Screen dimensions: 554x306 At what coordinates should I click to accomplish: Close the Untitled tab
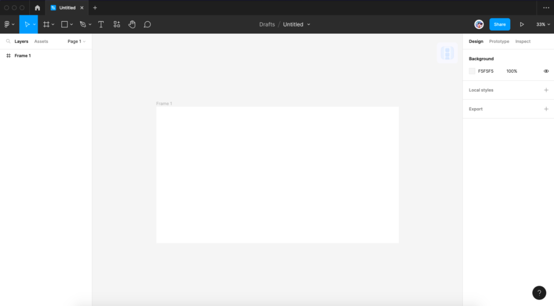82,8
